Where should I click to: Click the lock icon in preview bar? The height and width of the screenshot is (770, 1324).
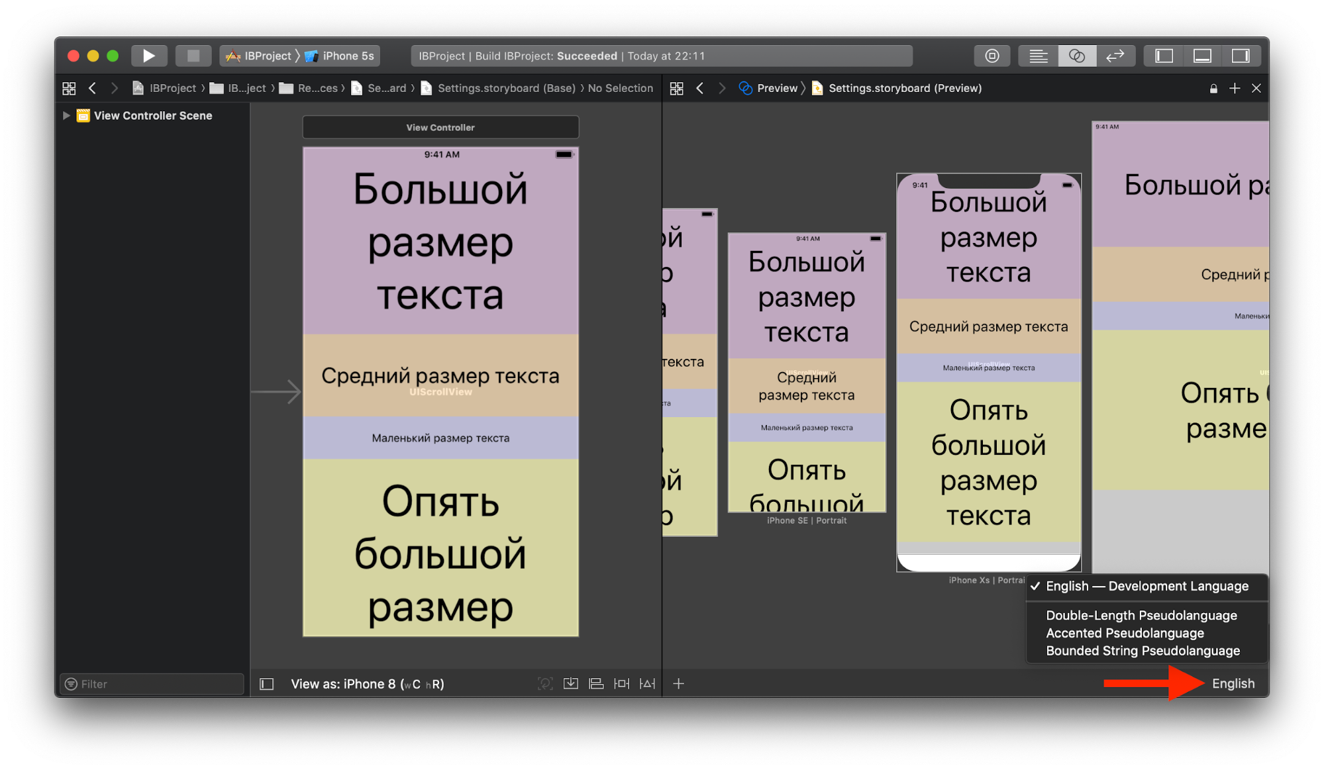[1213, 88]
